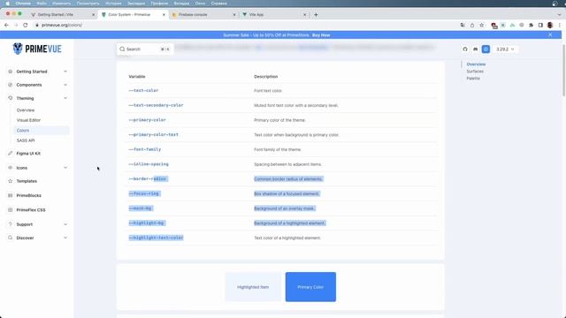The image size is (566, 318).
Task: Bookmark this page with the star icon
Action: (x=481, y=25)
